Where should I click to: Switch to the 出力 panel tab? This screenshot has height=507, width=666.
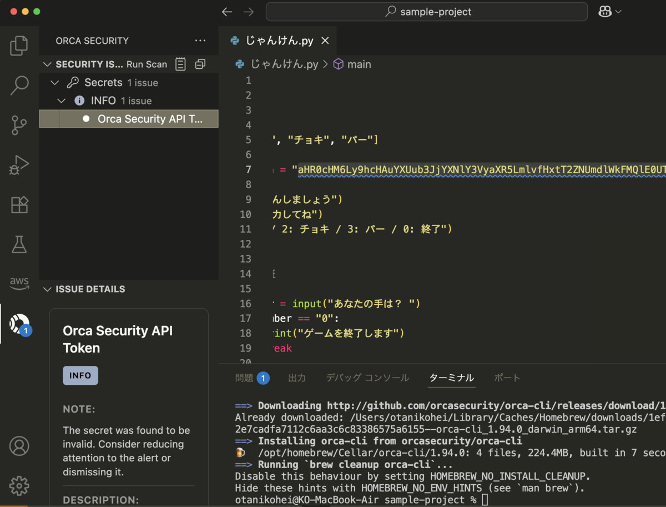(x=297, y=378)
